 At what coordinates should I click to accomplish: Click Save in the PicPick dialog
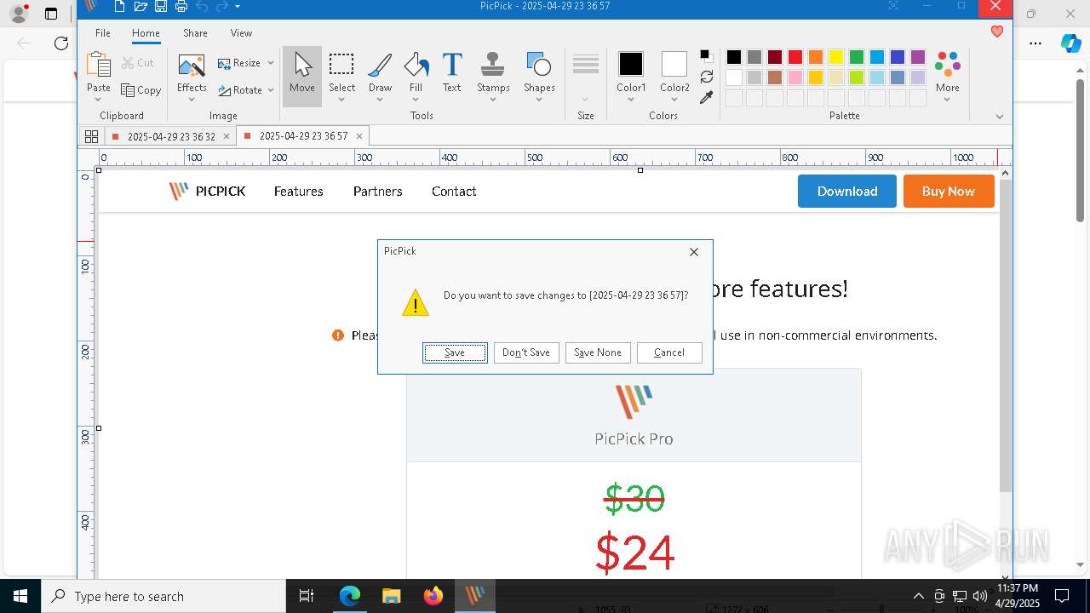tap(455, 352)
